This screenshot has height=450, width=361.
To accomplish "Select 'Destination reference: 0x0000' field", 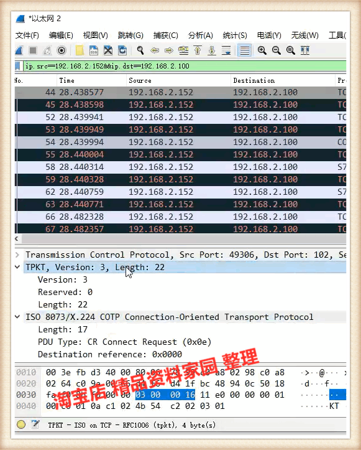I will point(110,354).
